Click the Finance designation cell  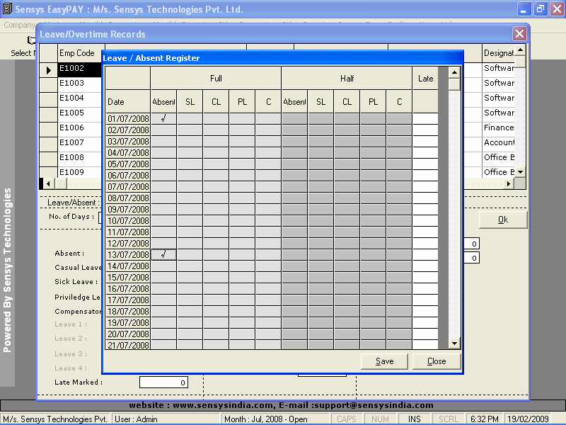pyautogui.click(x=498, y=127)
